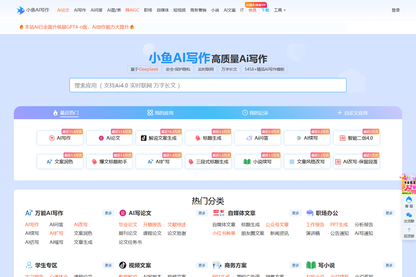Viewport: 416px width, 277px height.
Task: Show more AI写论文 items
Action: click(x=202, y=213)
